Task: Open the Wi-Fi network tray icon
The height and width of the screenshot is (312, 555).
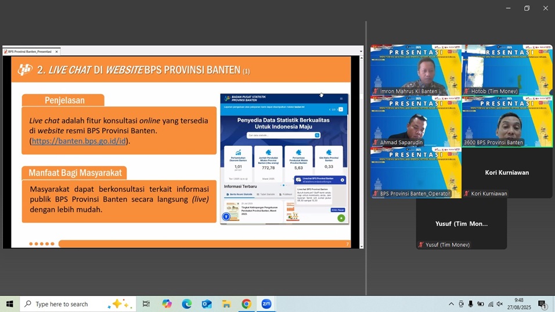Action: coord(491,304)
